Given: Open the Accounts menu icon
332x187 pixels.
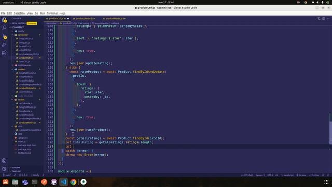Looking at the screenshot, I should coord(4,161).
